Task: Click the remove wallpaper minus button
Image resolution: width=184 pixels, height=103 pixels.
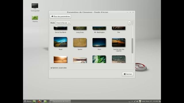Action: (132, 23)
